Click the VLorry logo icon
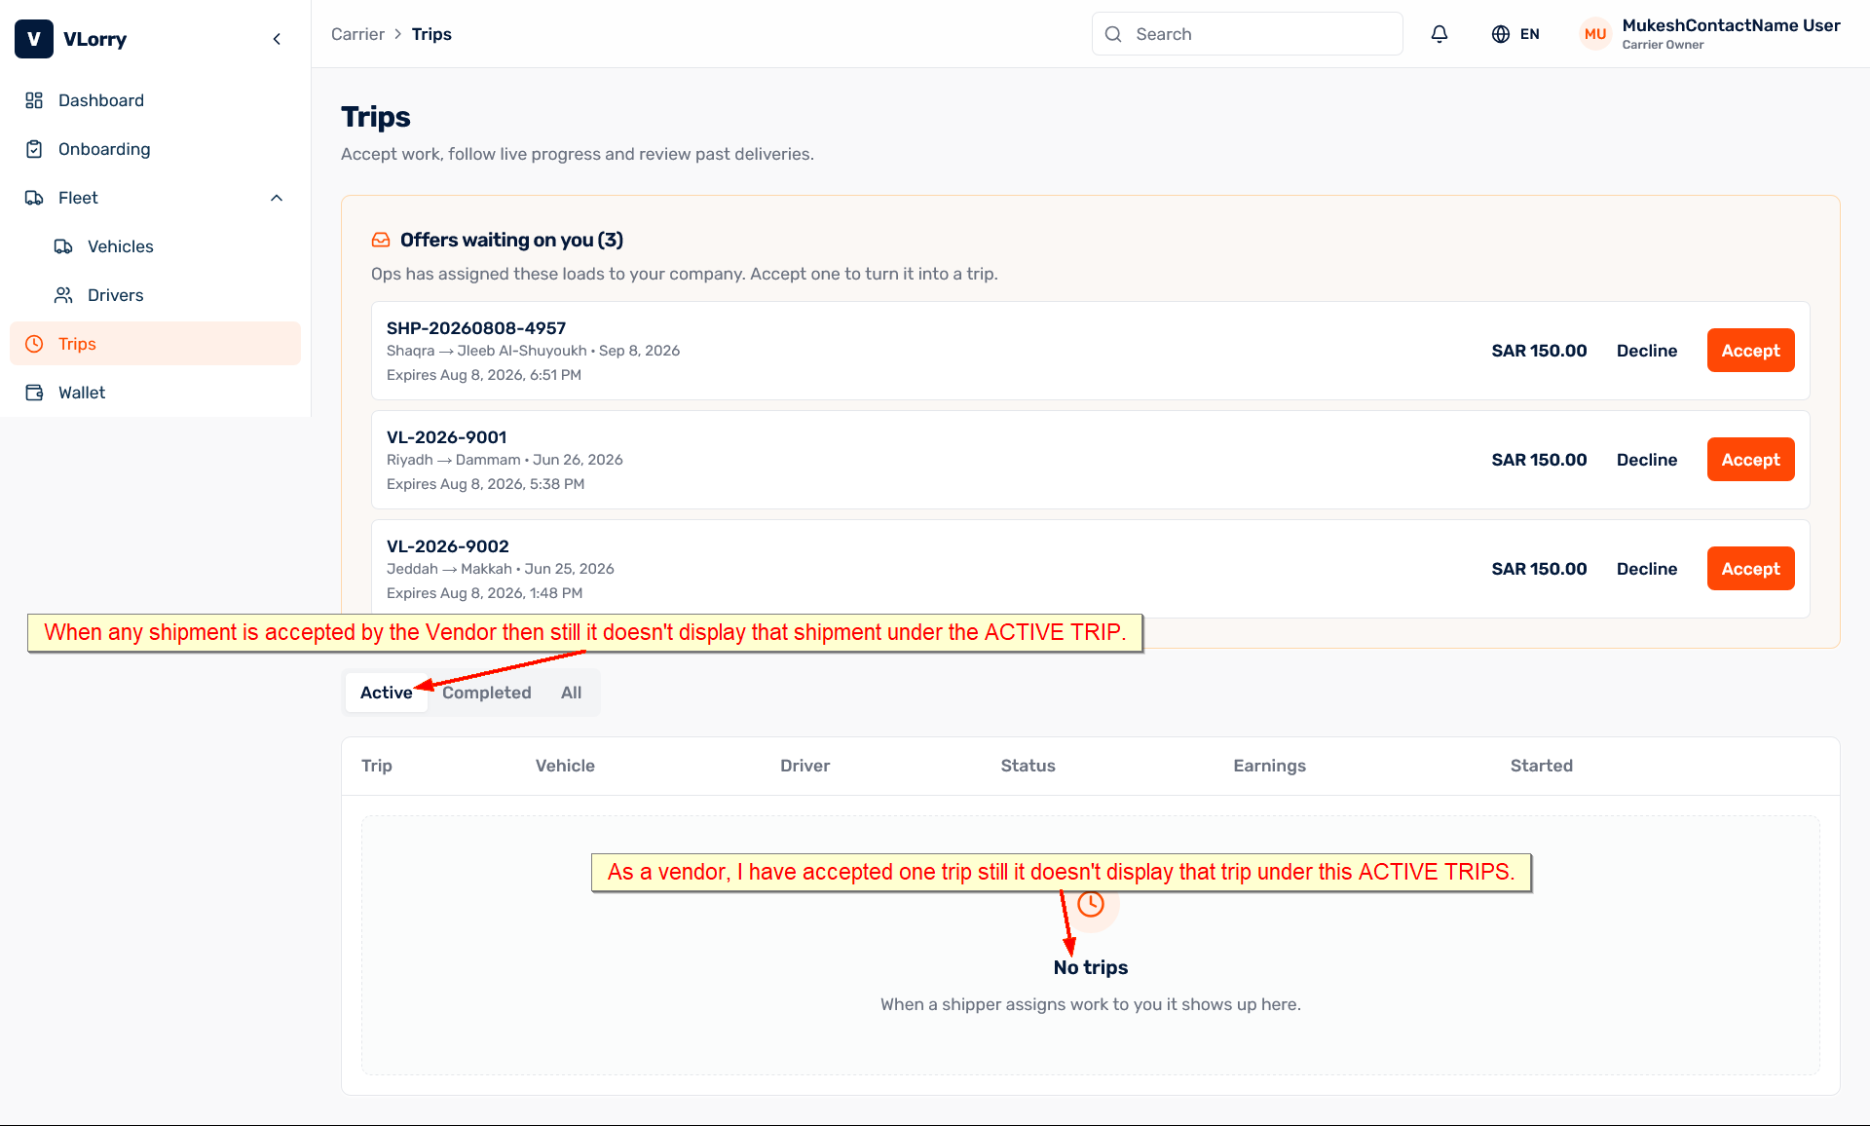This screenshot has width=1870, height=1126. (34, 39)
